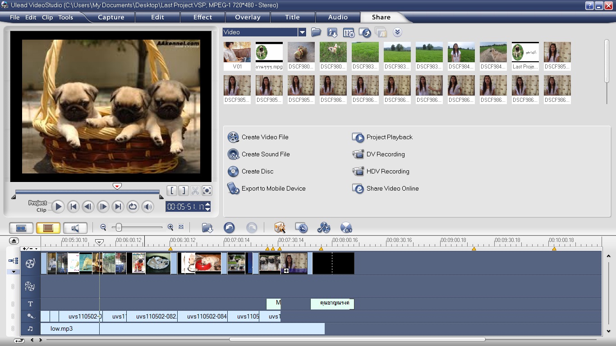Enable 5.1 Surround sound
The image size is (616, 346).
(x=346, y=228)
